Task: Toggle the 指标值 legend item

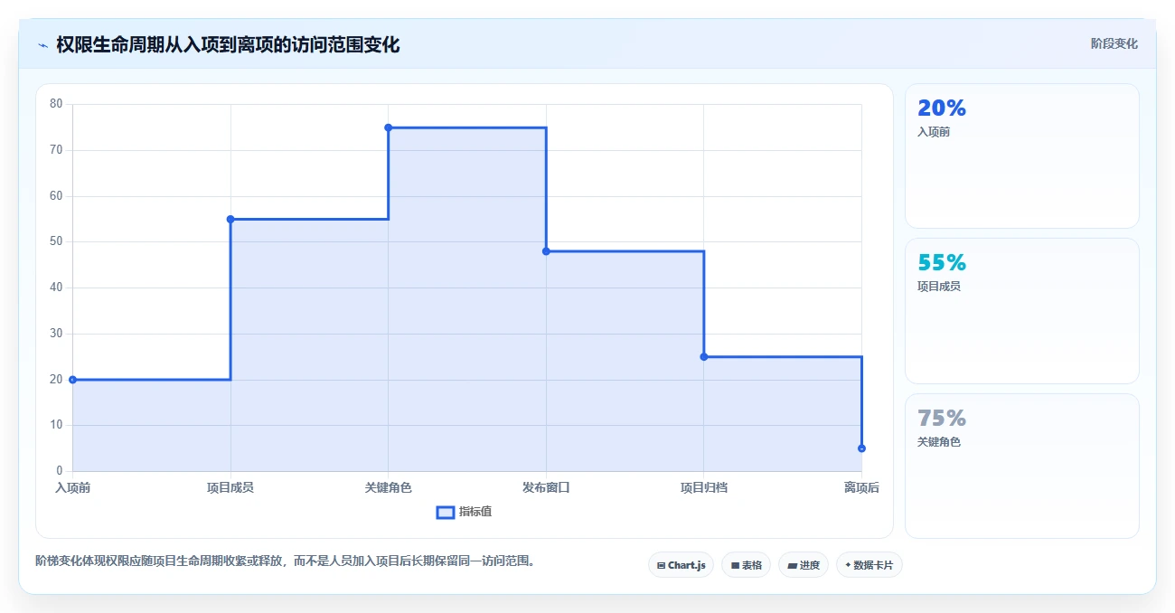Action: [x=464, y=512]
